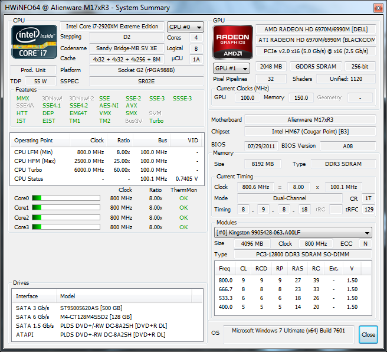The width and height of the screenshot is (387, 352).
Task: Select the M4-CT128M4SSD2 [128 GB] drive
Action: click(x=107, y=317)
